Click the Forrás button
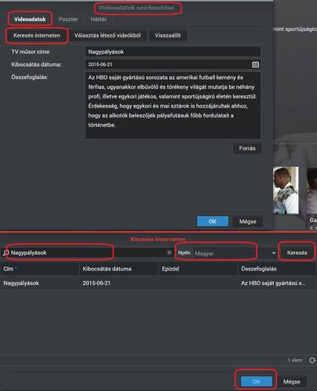 [x=247, y=148]
